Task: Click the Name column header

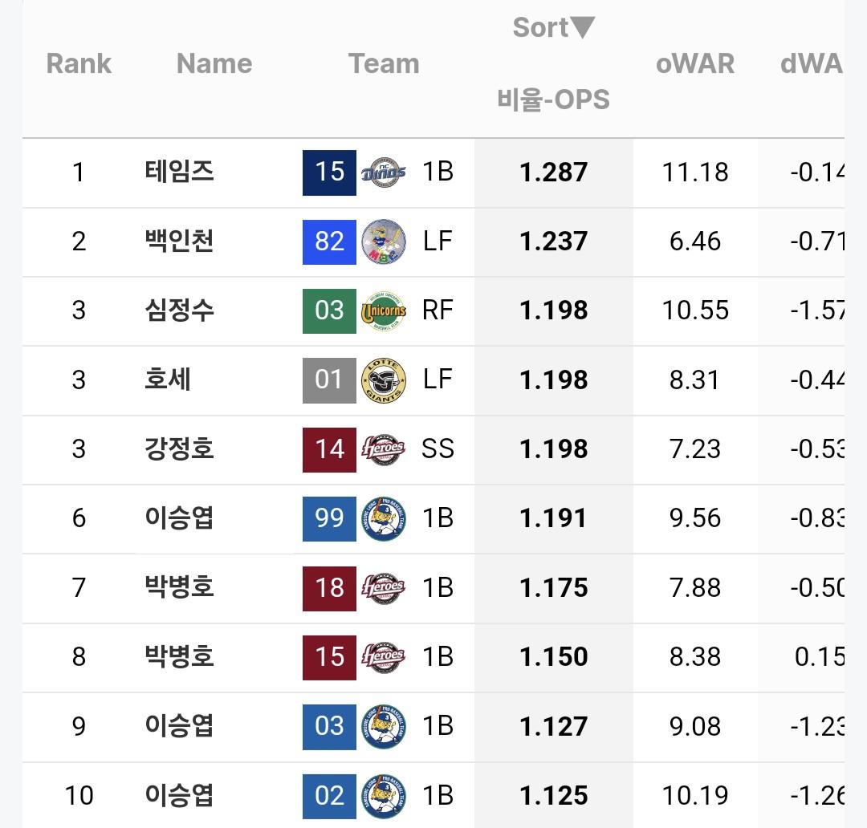Action: click(214, 64)
